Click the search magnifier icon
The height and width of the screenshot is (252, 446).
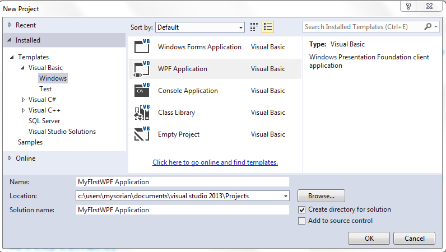point(428,27)
